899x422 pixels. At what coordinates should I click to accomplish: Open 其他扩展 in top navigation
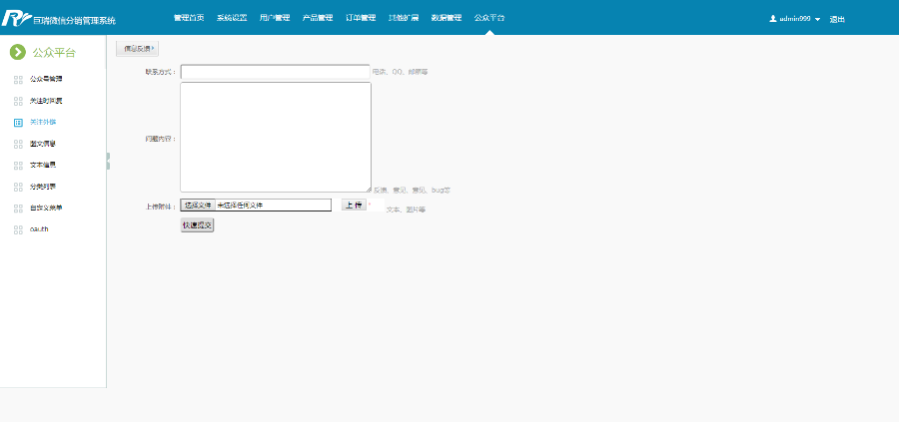[404, 18]
